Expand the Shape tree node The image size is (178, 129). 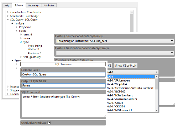[8, 90]
